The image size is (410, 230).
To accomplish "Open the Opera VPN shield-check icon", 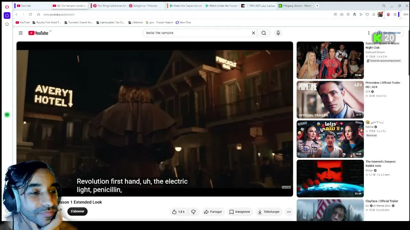I will [x=348, y=14].
